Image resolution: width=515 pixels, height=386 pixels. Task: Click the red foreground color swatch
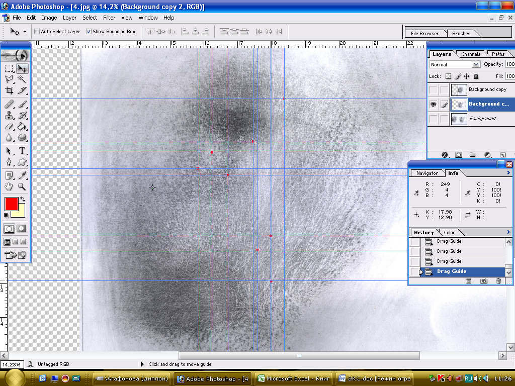(x=12, y=204)
